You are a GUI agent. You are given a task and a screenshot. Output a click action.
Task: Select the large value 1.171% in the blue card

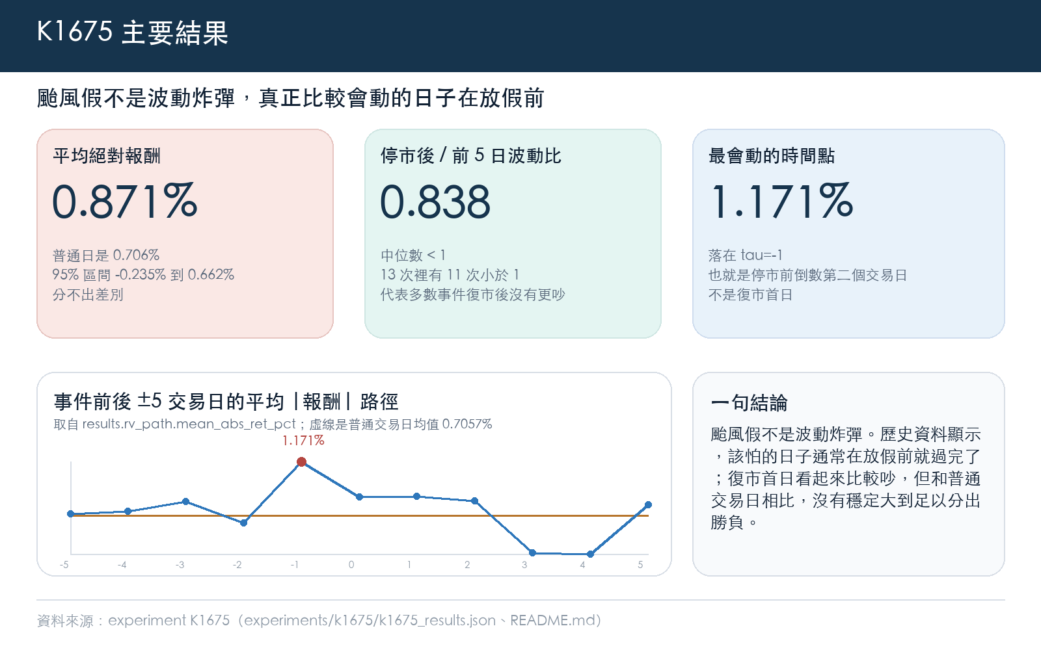[x=781, y=201]
